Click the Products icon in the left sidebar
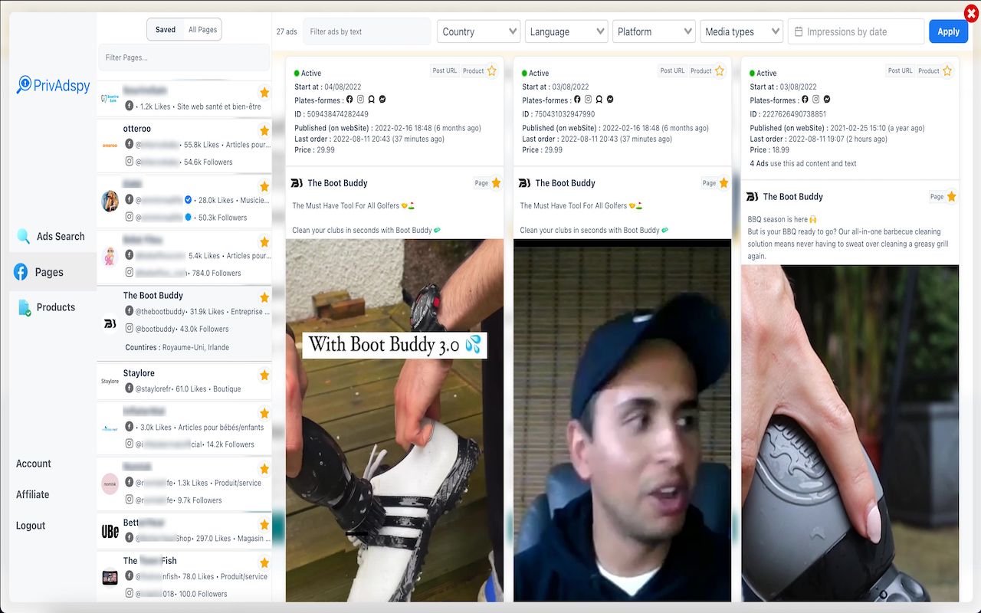This screenshot has height=613, width=981. (x=22, y=306)
